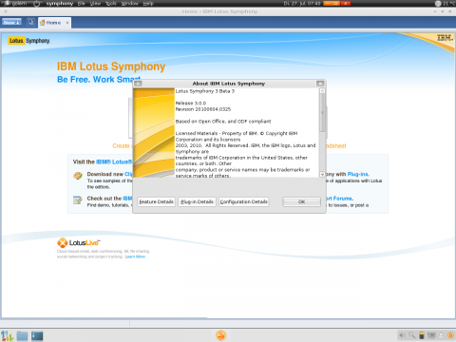Open the View menu
The width and height of the screenshot is (456, 342).
[x=95, y=4]
